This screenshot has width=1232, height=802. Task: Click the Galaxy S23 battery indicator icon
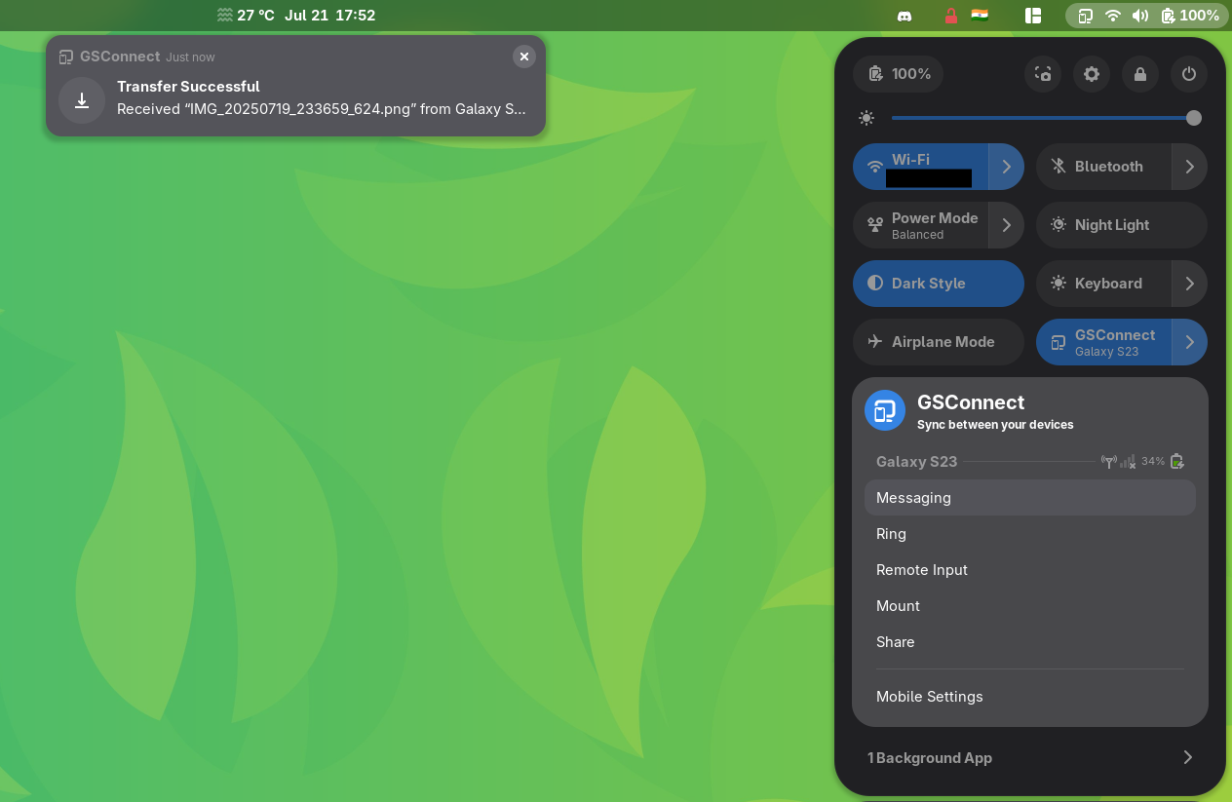pyautogui.click(x=1176, y=461)
